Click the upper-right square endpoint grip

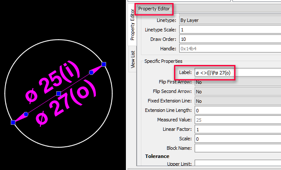(104, 64)
